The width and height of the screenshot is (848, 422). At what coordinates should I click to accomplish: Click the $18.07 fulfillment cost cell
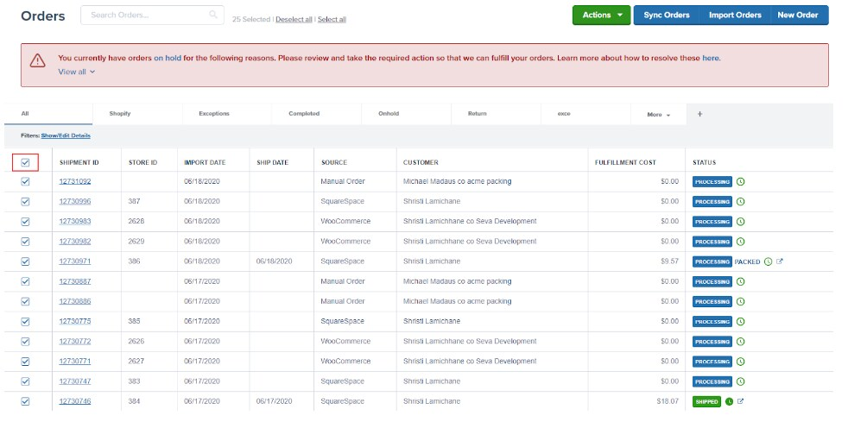coord(669,401)
